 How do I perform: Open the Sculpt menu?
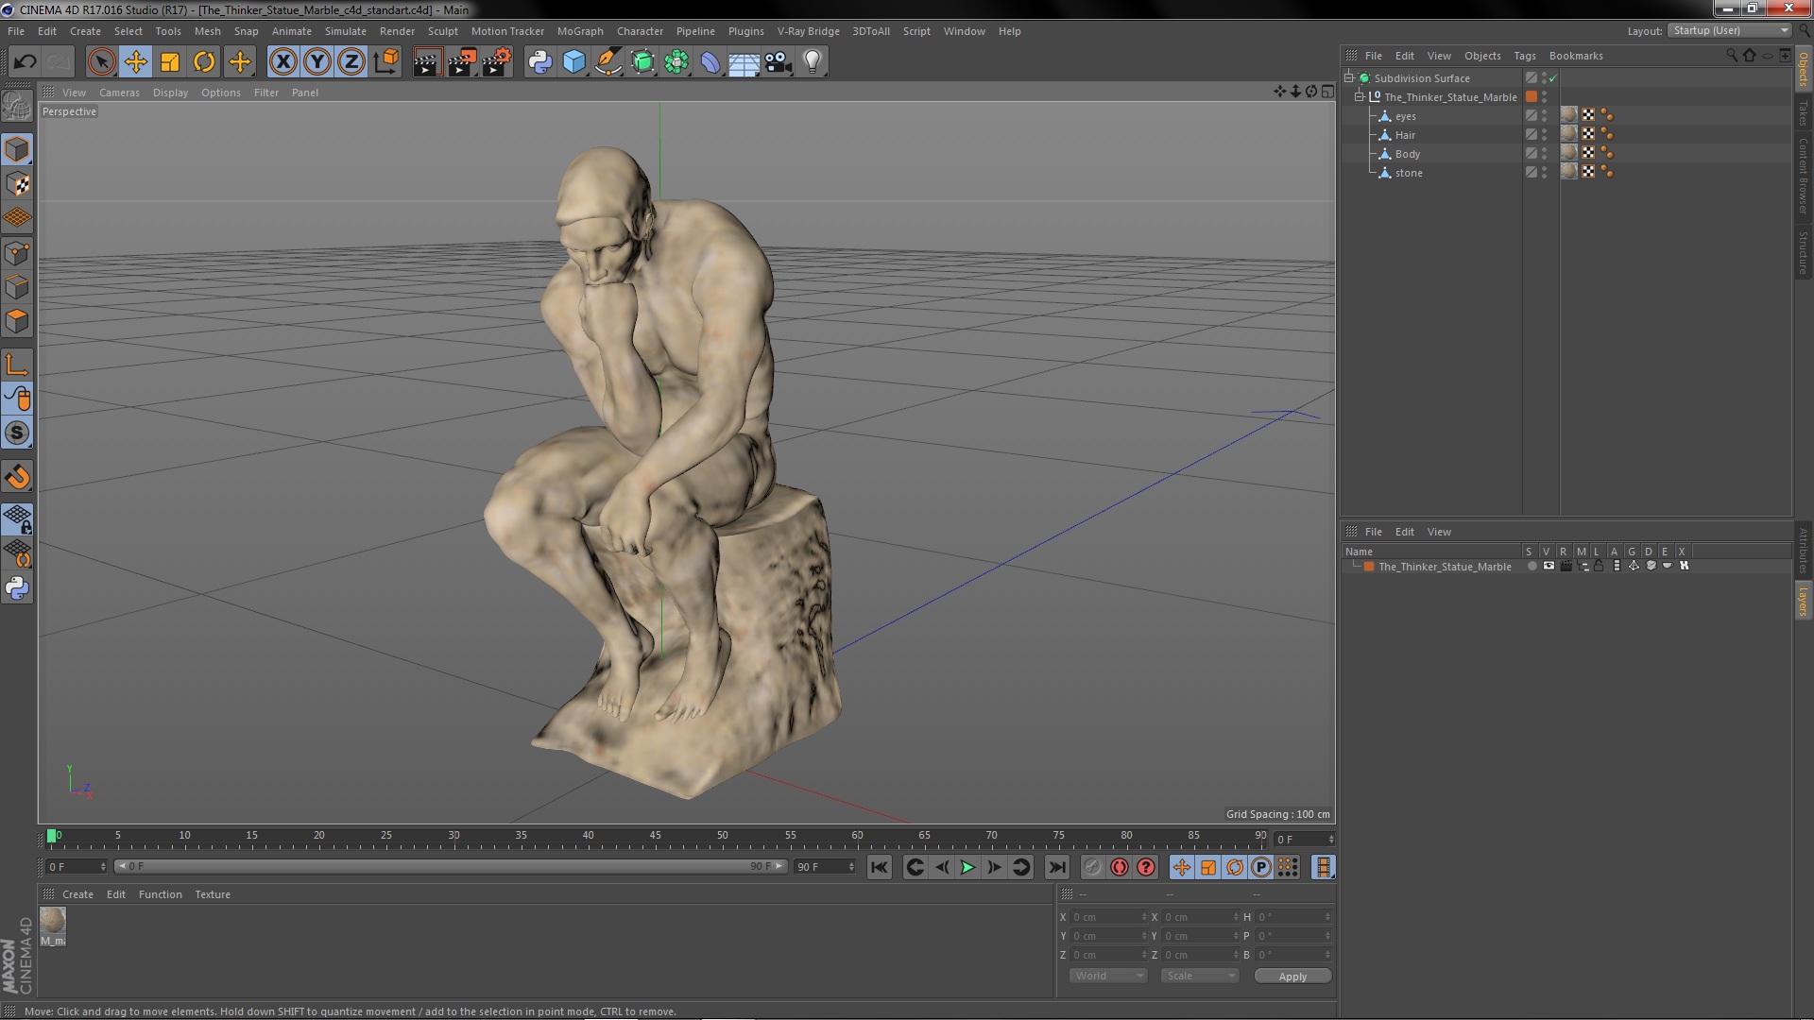click(442, 31)
